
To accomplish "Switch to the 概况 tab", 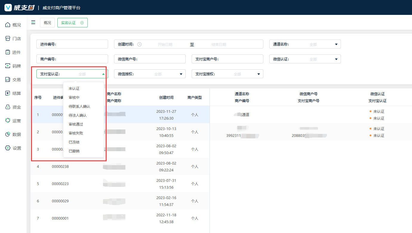I will point(47,23).
